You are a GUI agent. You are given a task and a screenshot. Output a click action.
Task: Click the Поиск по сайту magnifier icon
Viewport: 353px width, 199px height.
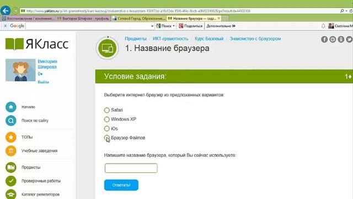(x=11, y=121)
